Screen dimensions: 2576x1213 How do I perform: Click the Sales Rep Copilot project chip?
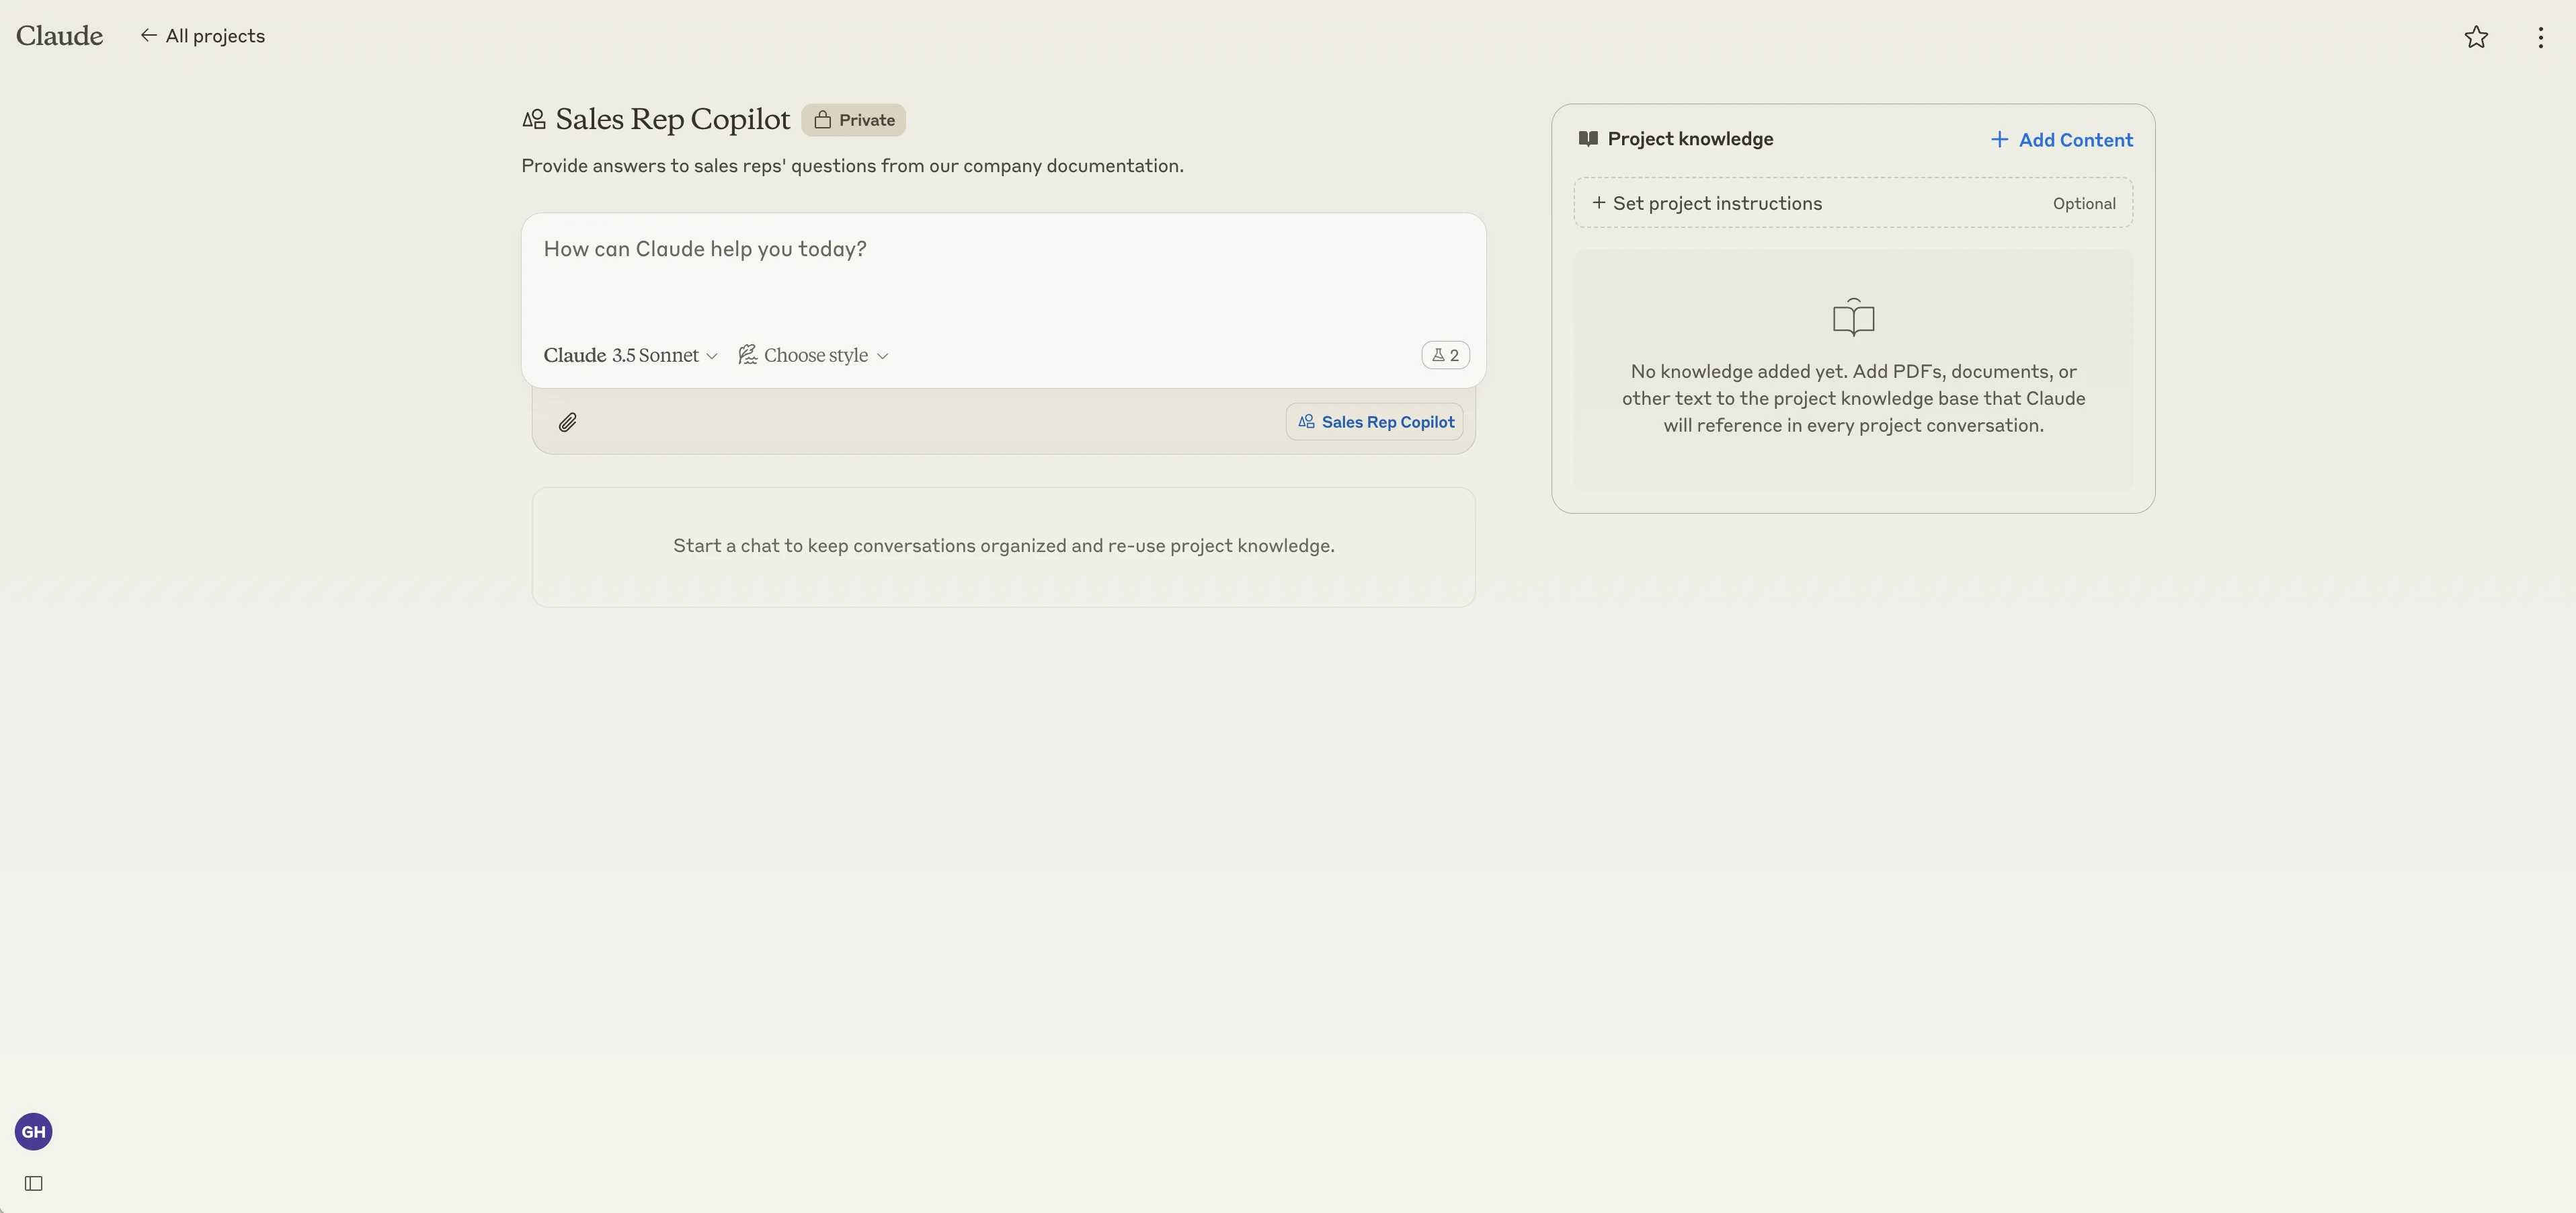tap(1375, 422)
